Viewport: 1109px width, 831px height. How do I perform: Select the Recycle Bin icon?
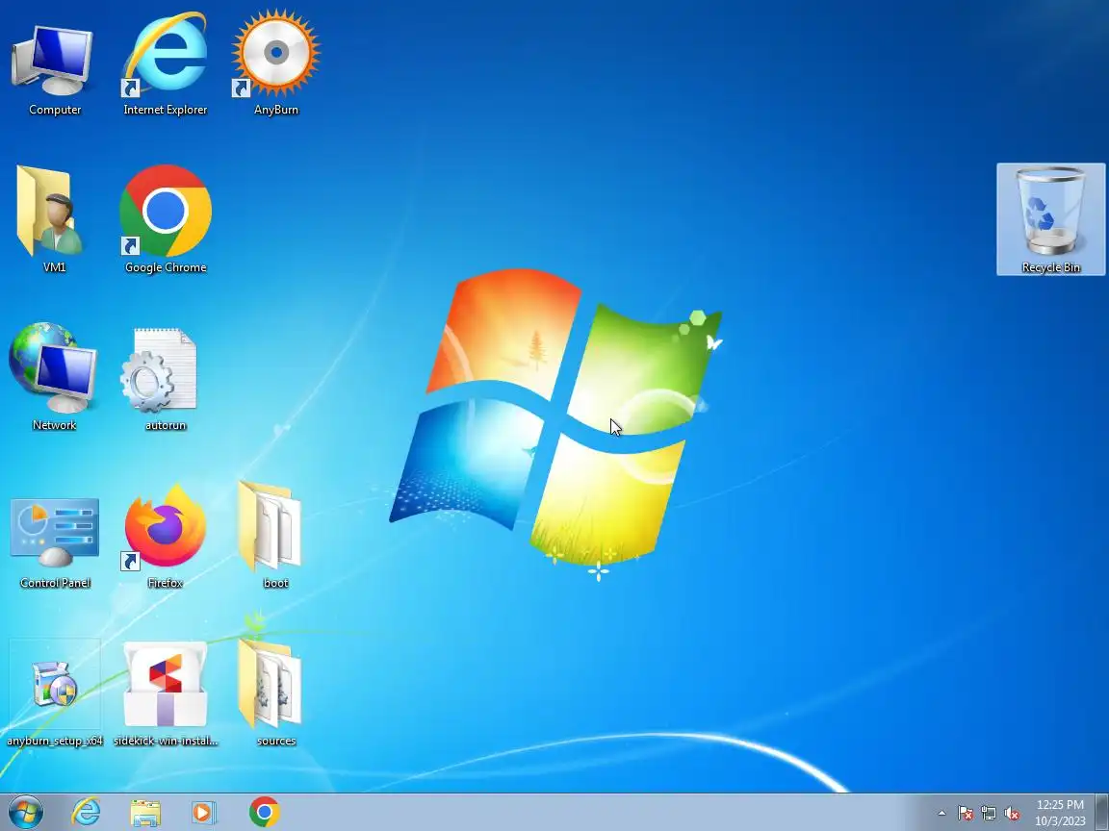tap(1050, 219)
